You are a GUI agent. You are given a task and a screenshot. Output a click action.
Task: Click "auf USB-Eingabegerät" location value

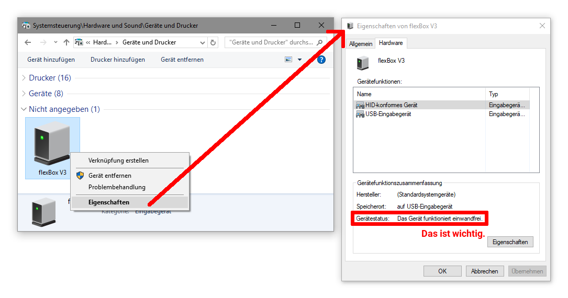click(x=425, y=207)
